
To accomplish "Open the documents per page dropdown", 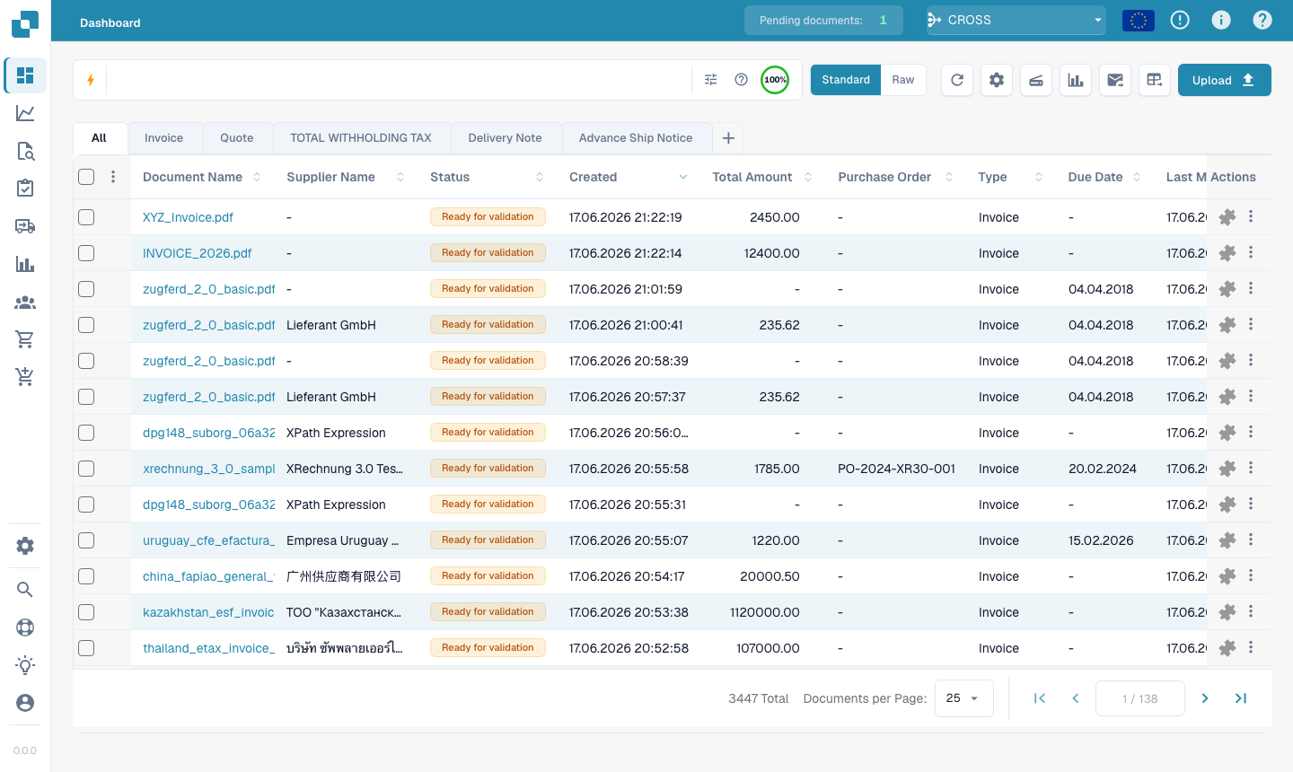I will 964,698.
